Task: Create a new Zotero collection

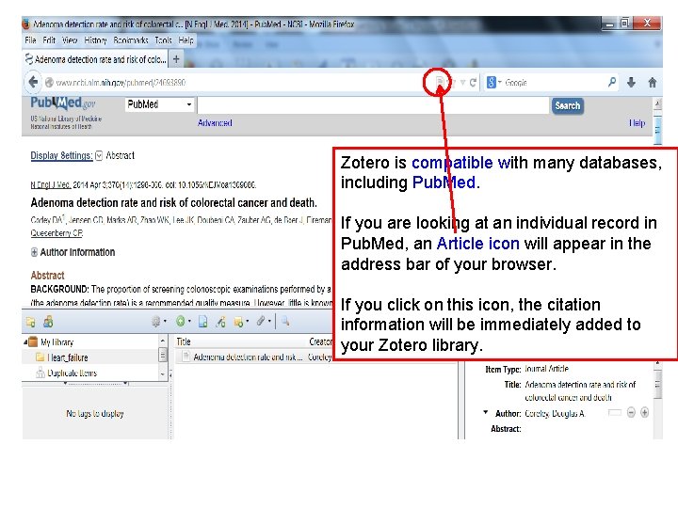Action: tap(31, 322)
